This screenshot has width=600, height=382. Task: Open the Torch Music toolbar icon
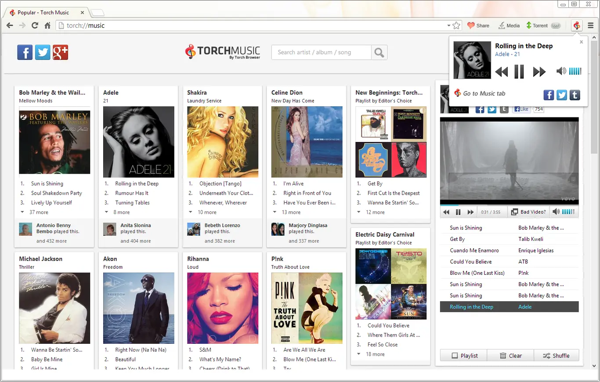pos(577,25)
